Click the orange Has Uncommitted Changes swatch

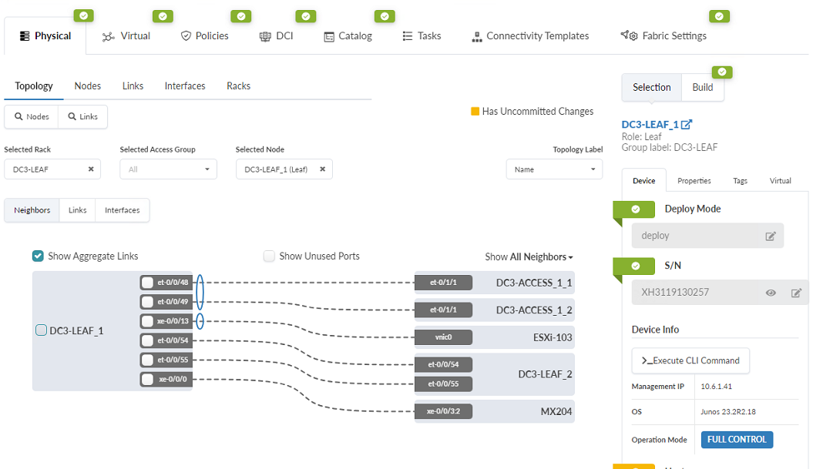(x=475, y=112)
